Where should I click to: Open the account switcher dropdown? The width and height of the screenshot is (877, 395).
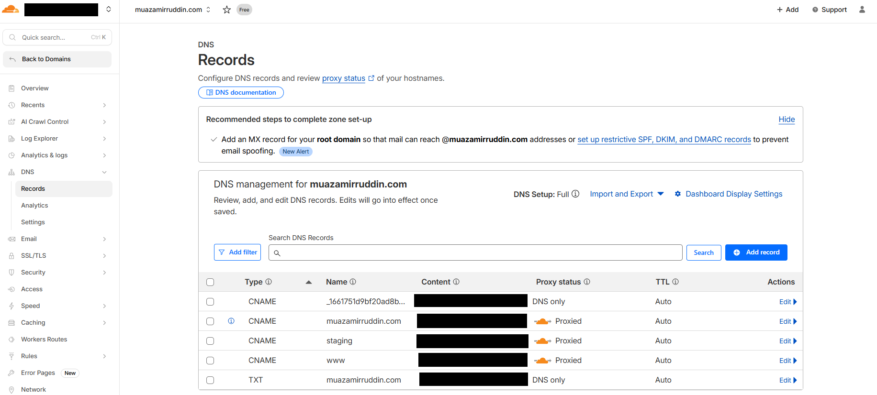[x=109, y=9]
